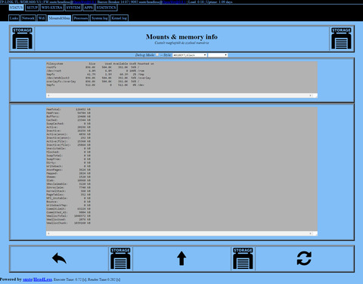Click the 'KernelStack' line in memory info
363x284 pixels.
[68, 191]
